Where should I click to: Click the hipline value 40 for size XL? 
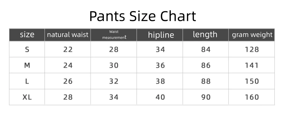point(160,97)
